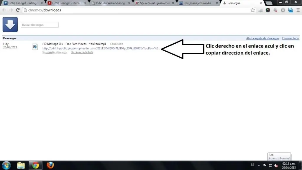Image resolution: width=302 pixels, height=170 pixels.
Task: Open the taskbar clock showing 02:12 p.m.
Action: click(289, 166)
